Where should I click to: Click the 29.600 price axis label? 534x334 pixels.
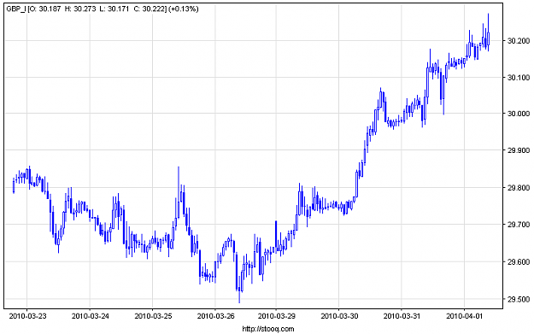pyautogui.click(x=519, y=262)
